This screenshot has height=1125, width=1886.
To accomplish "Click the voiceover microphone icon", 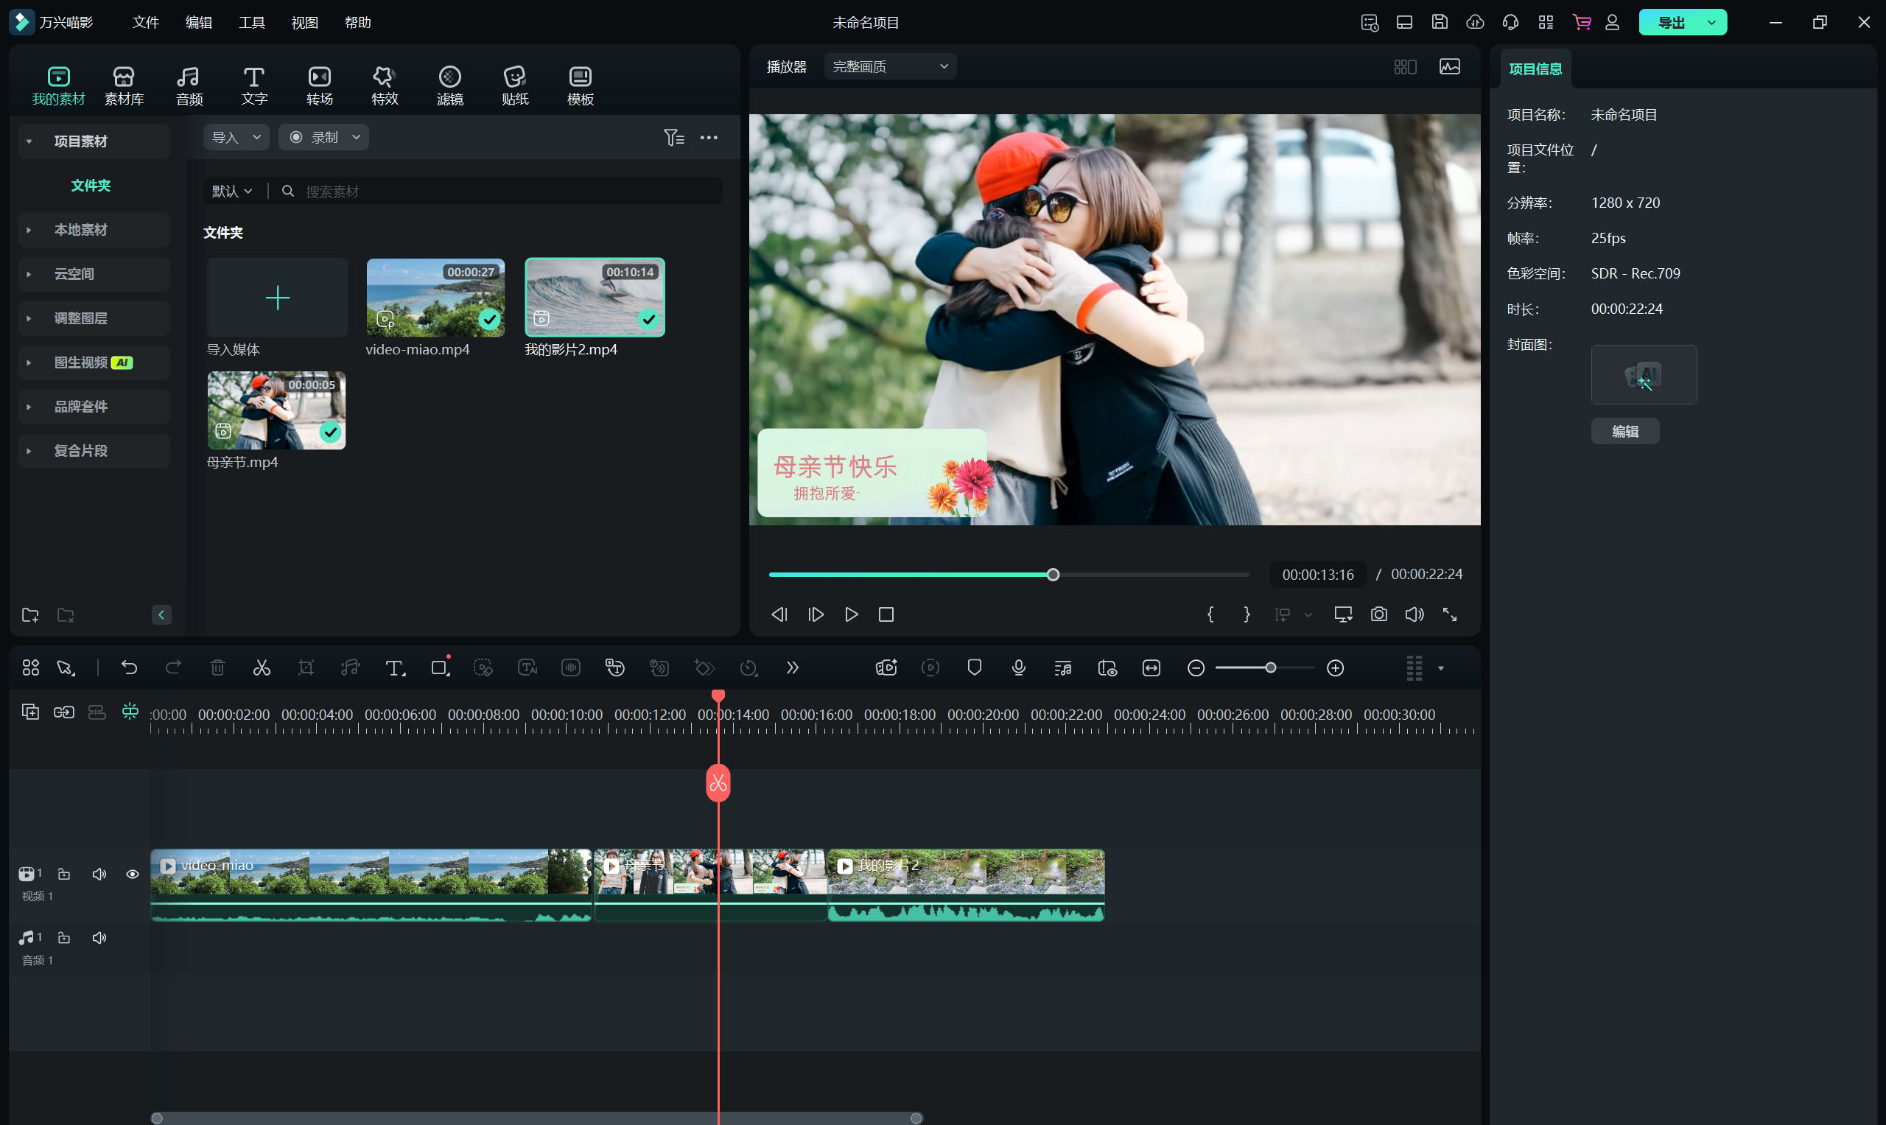I will pyautogui.click(x=1019, y=668).
